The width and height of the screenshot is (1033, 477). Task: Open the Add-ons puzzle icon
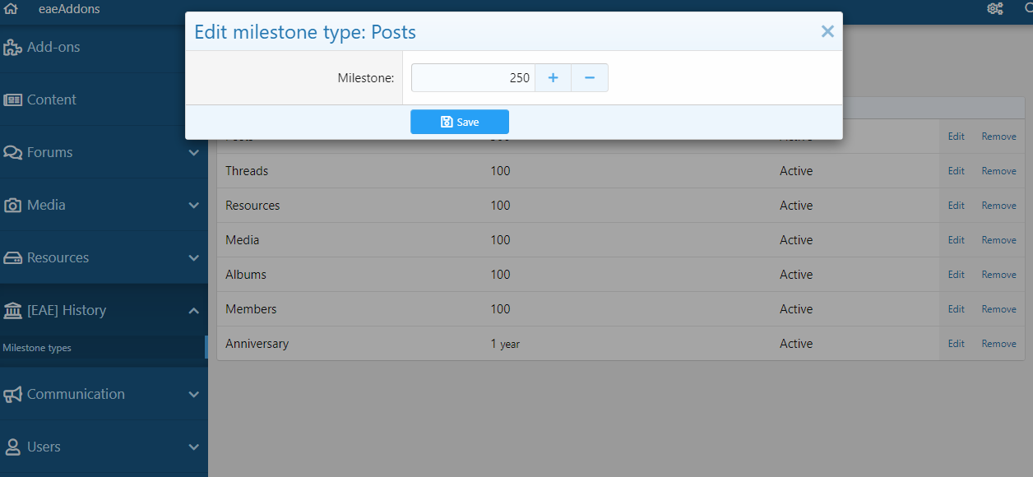12,48
